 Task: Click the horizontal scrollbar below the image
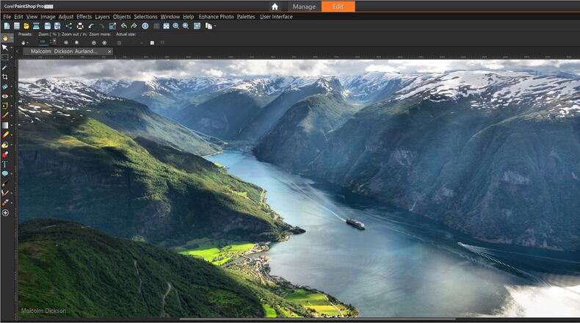point(318,319)
